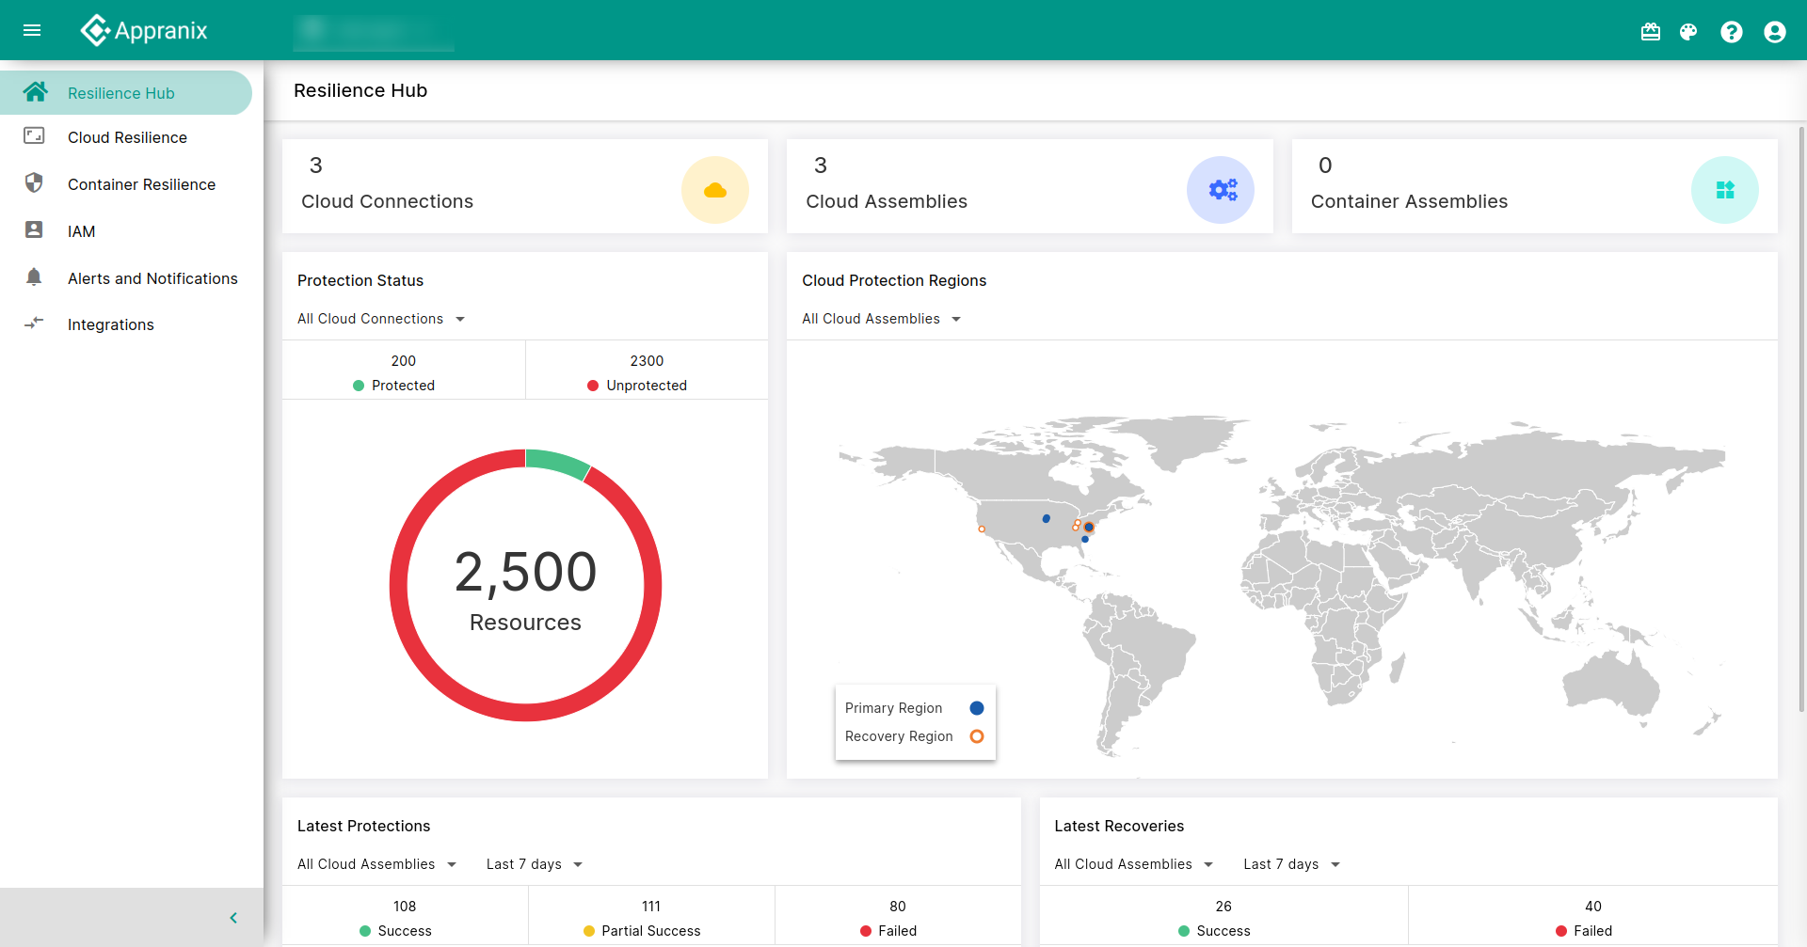Click the gift box icon in header
1807x947 pixels.
click(1651, 32)
